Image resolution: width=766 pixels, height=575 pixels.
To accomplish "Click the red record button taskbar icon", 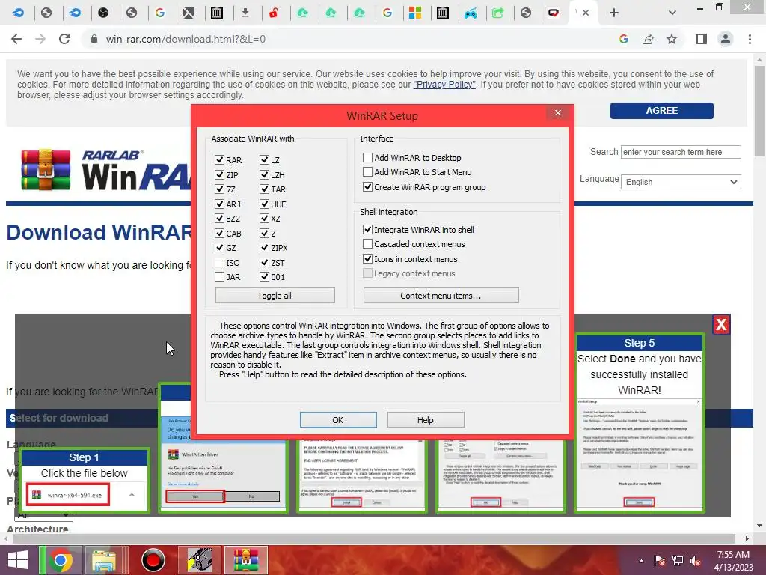I will point(153,560).
